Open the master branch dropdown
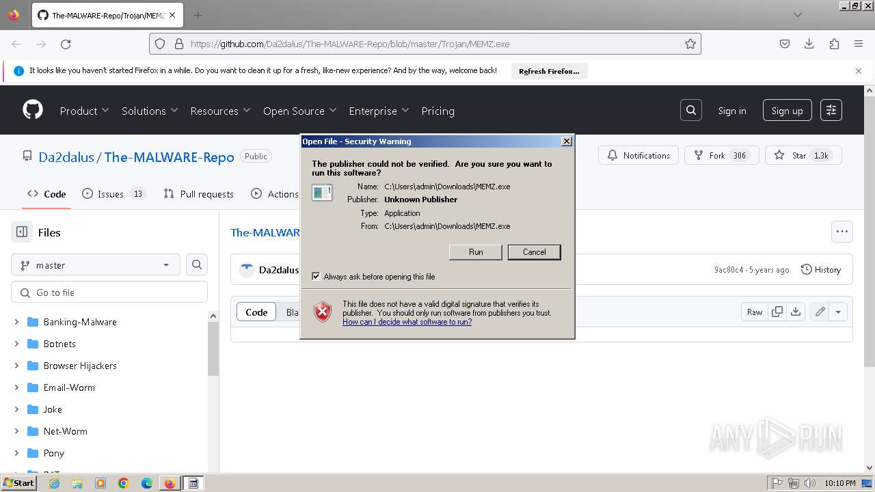 point(96,265)
